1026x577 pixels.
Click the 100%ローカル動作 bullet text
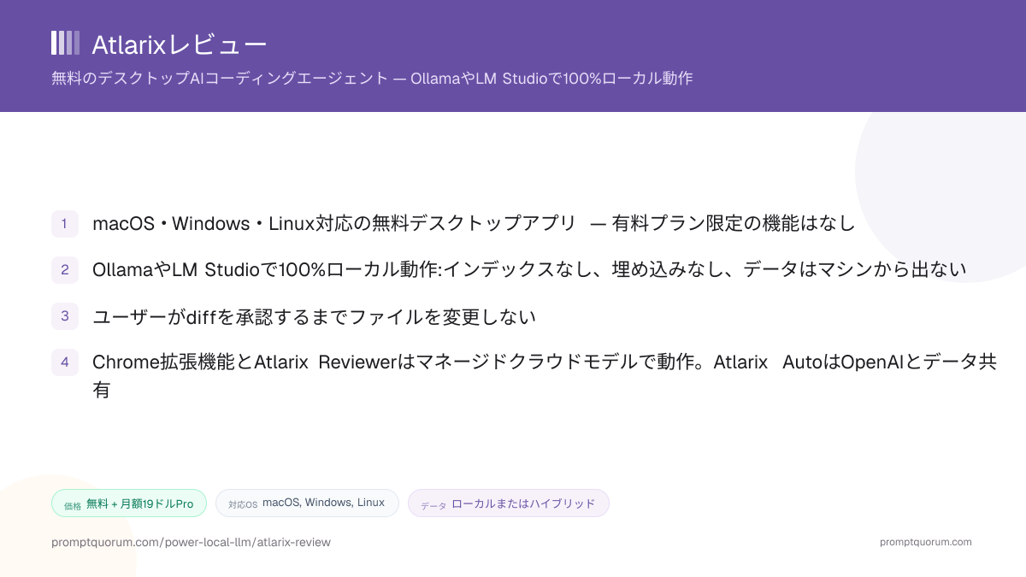[x=529, y=270]
